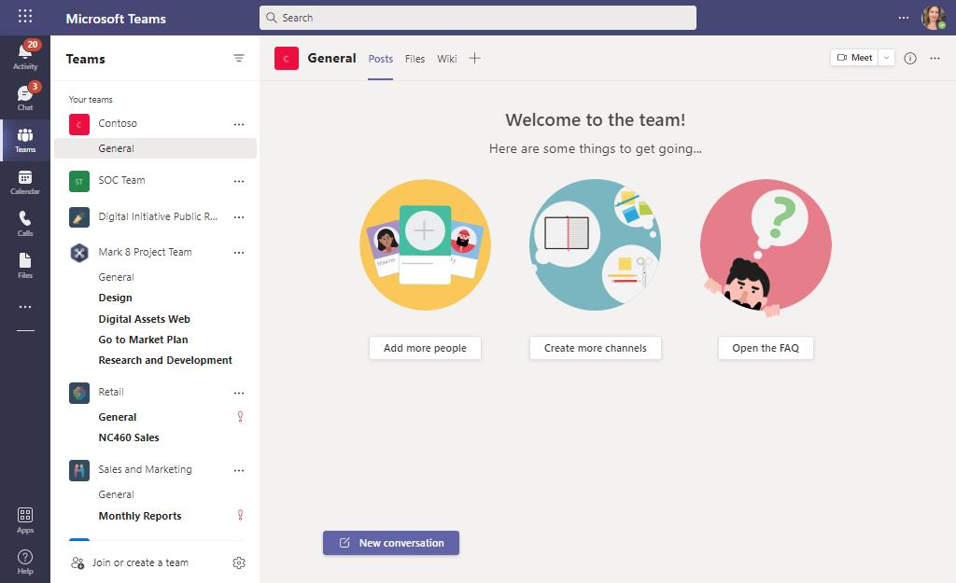Open channel info icon
This screenshot has height=583, width=956.
910,59
